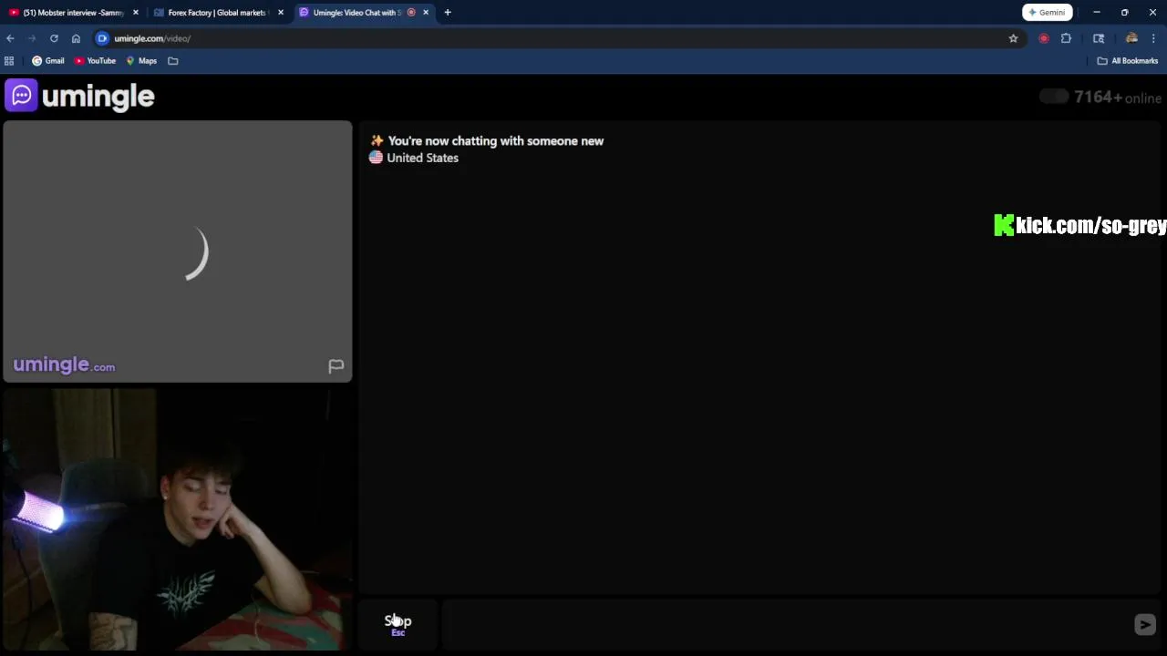The width and height of the screenshot is (1167, 656).
Task: Open the Chrome three-dot menu
Action: pyautogui.click(x=1153, y=38)
